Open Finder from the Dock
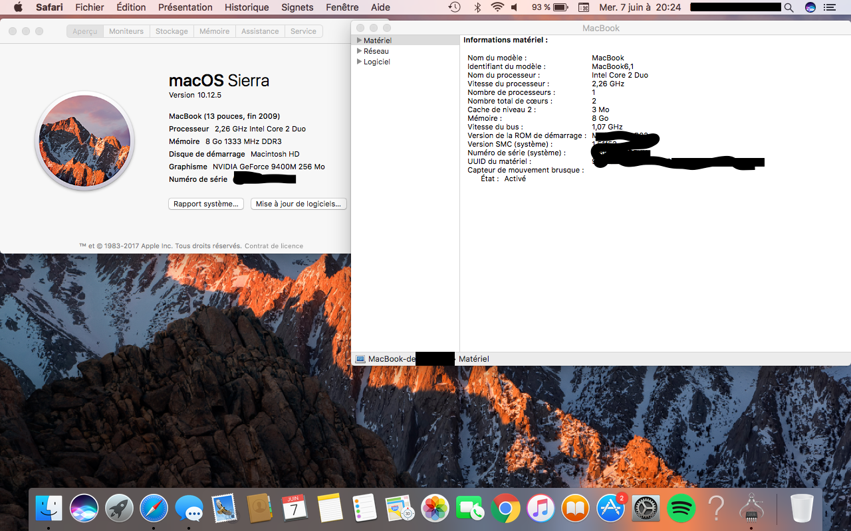 (49, 509)
